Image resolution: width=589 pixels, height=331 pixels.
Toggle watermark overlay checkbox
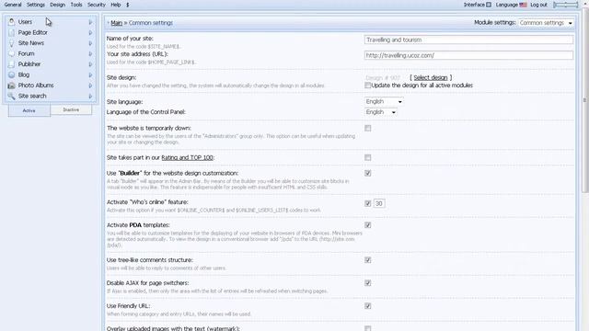pos(368,328)
